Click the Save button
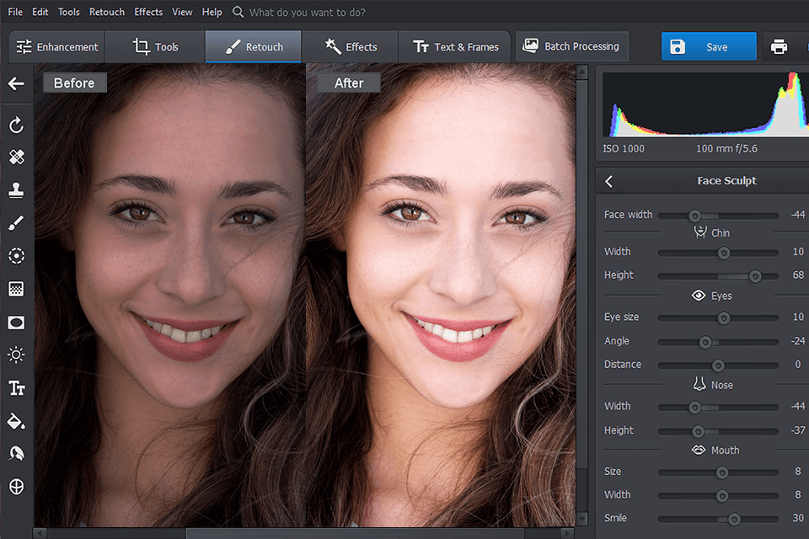The image size is (809, 539). click(x=709, y=47)
